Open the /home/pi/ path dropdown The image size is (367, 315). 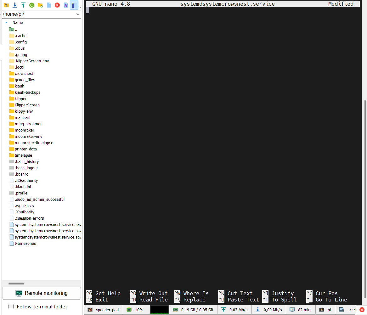click(x=78, y=14)
